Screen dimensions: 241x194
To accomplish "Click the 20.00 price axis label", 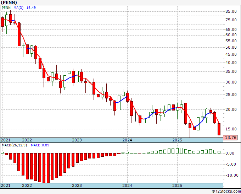I will (231, 109).
